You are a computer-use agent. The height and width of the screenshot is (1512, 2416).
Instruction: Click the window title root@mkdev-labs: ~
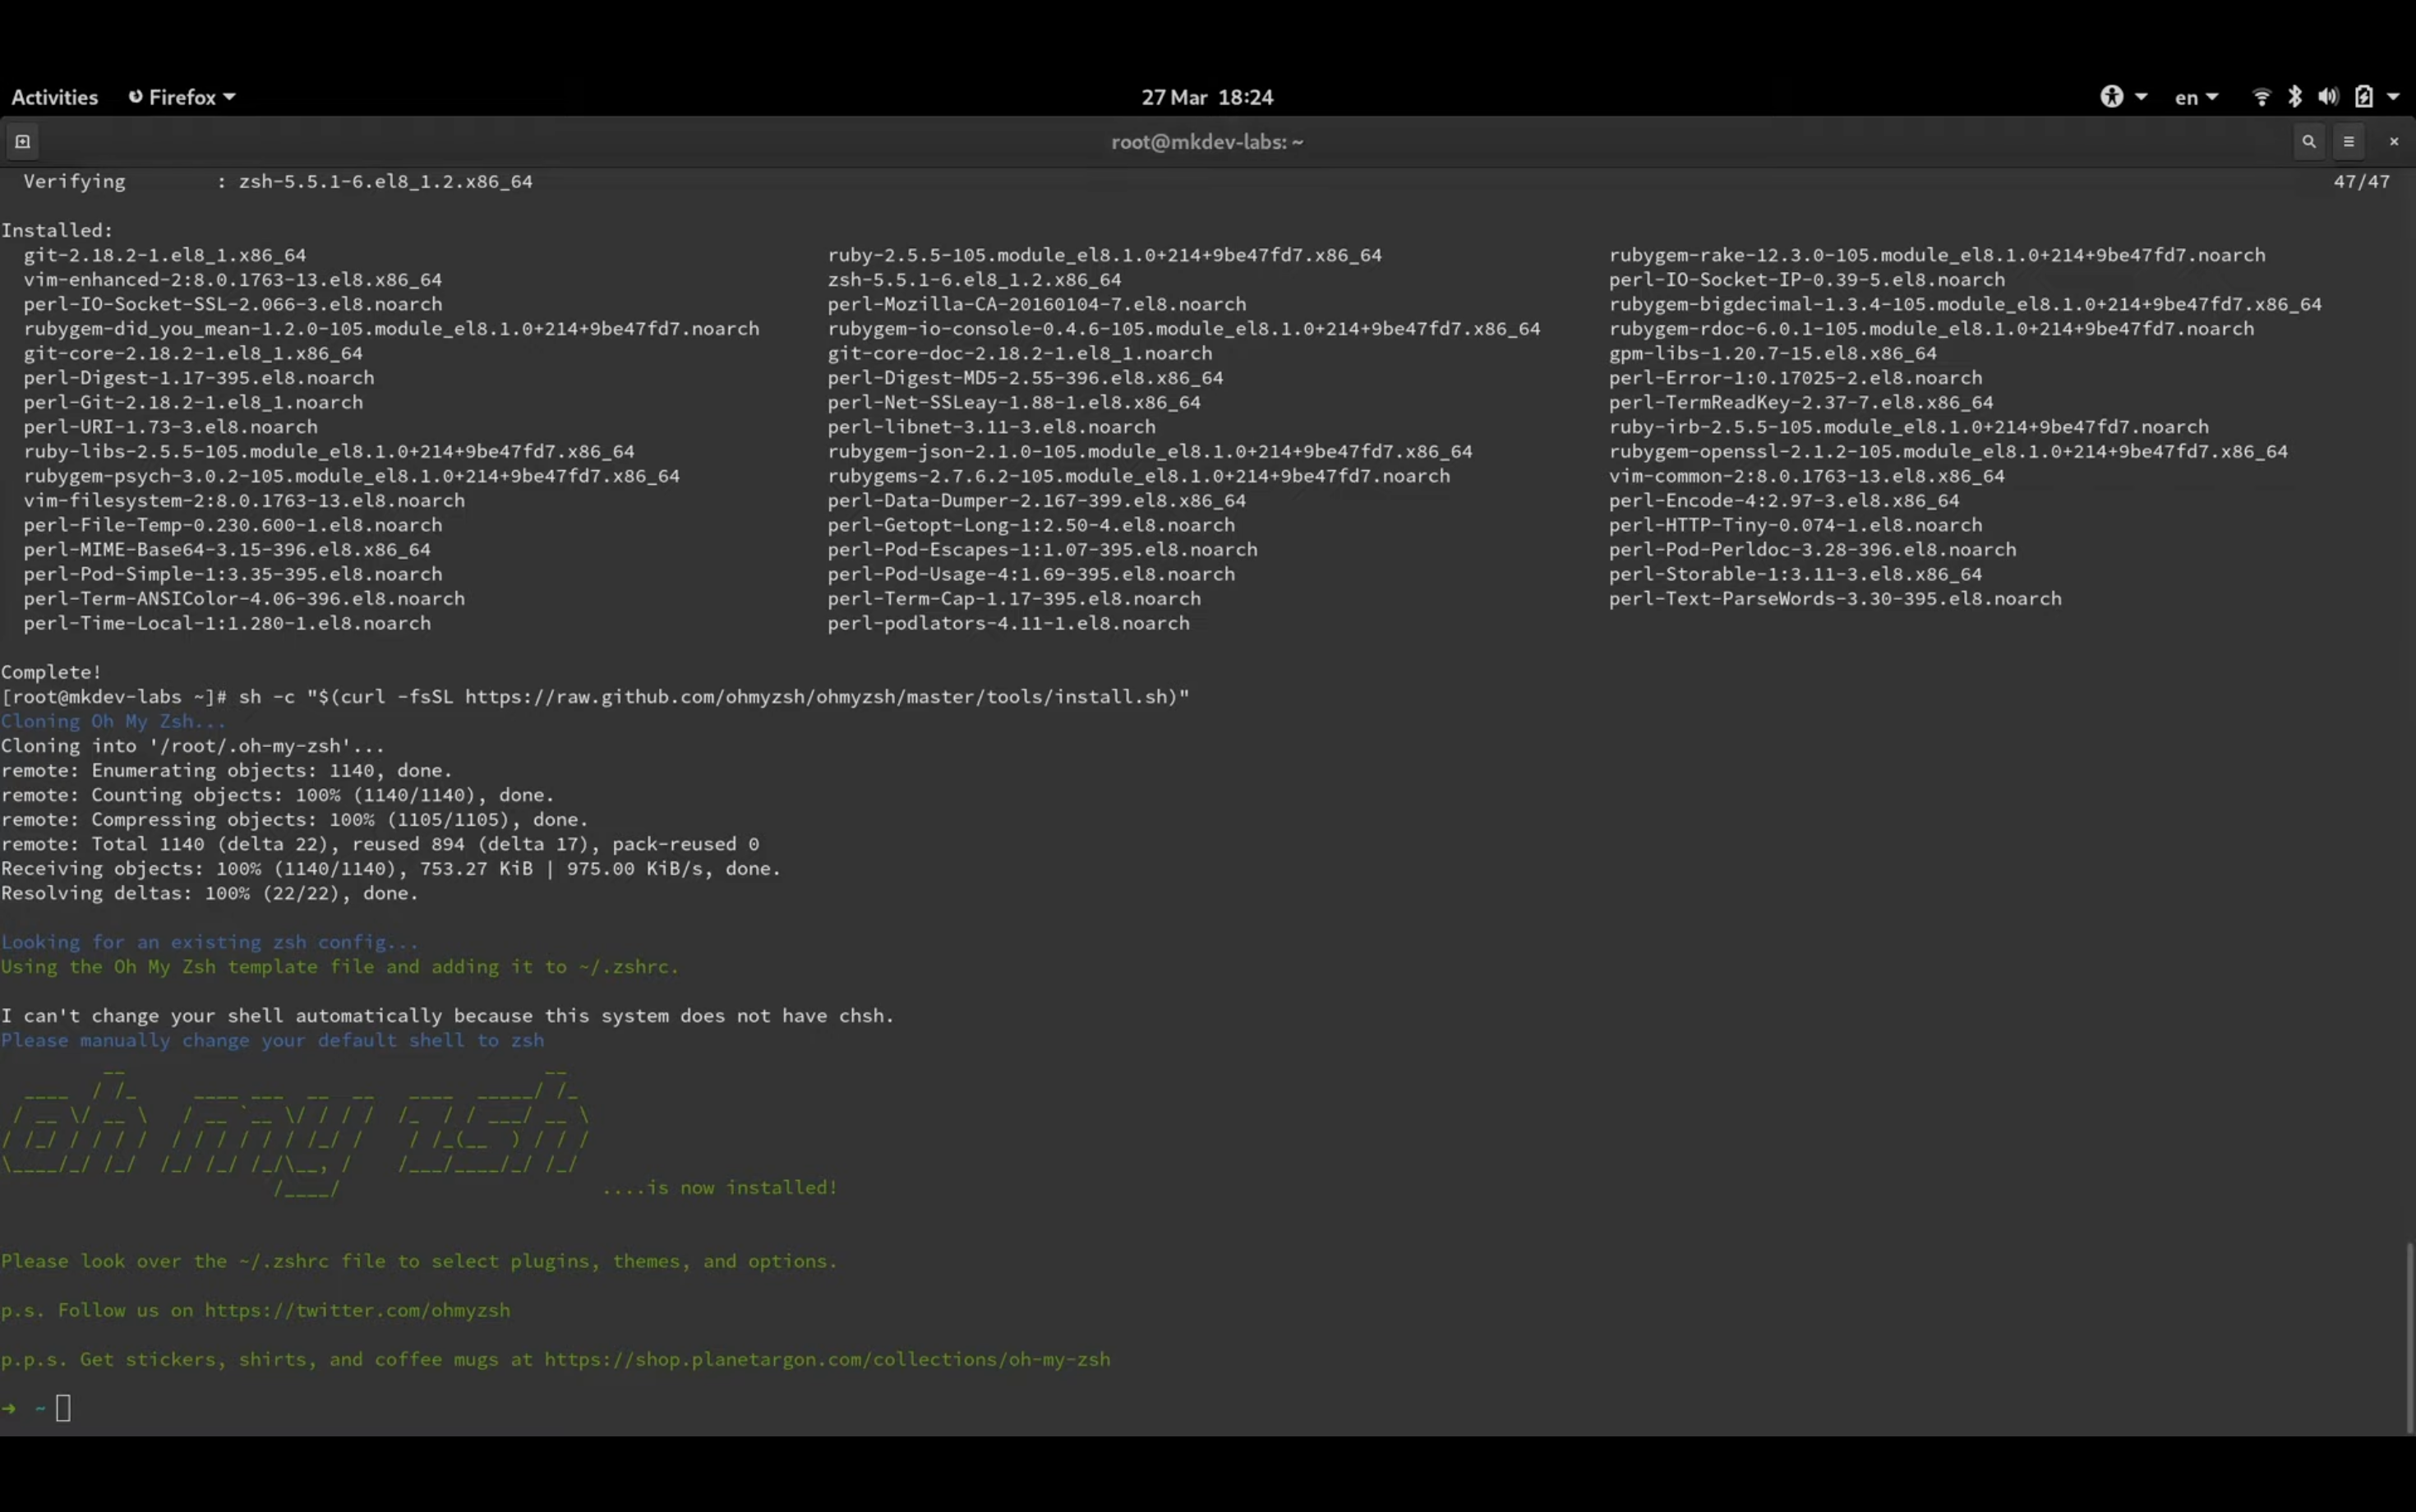click(x=1207, y=142)
